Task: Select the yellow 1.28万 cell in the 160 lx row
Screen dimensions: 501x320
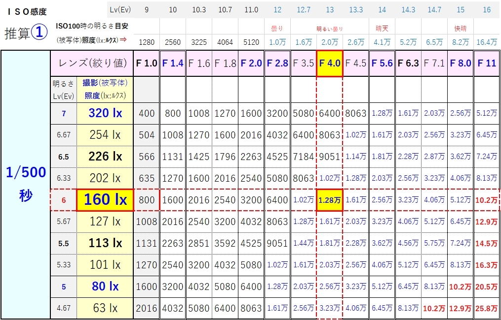Action: pos(329,200)
